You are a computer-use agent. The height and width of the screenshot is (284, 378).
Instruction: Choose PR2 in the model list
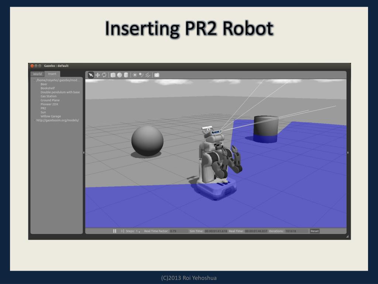pyautogui.click(x=44, y=108)
